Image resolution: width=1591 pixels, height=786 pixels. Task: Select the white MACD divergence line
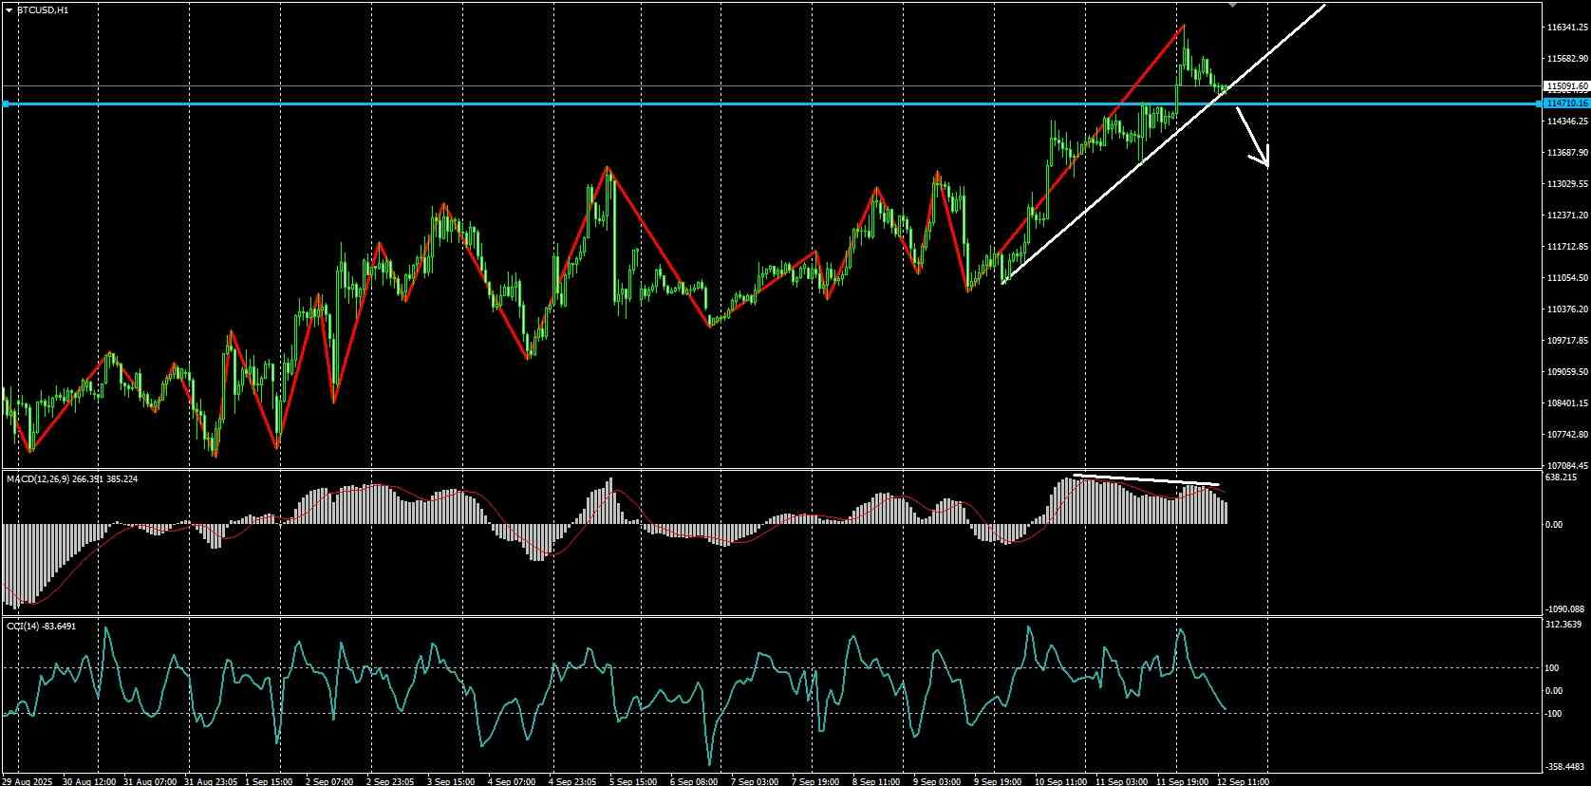pos(1146,480)
